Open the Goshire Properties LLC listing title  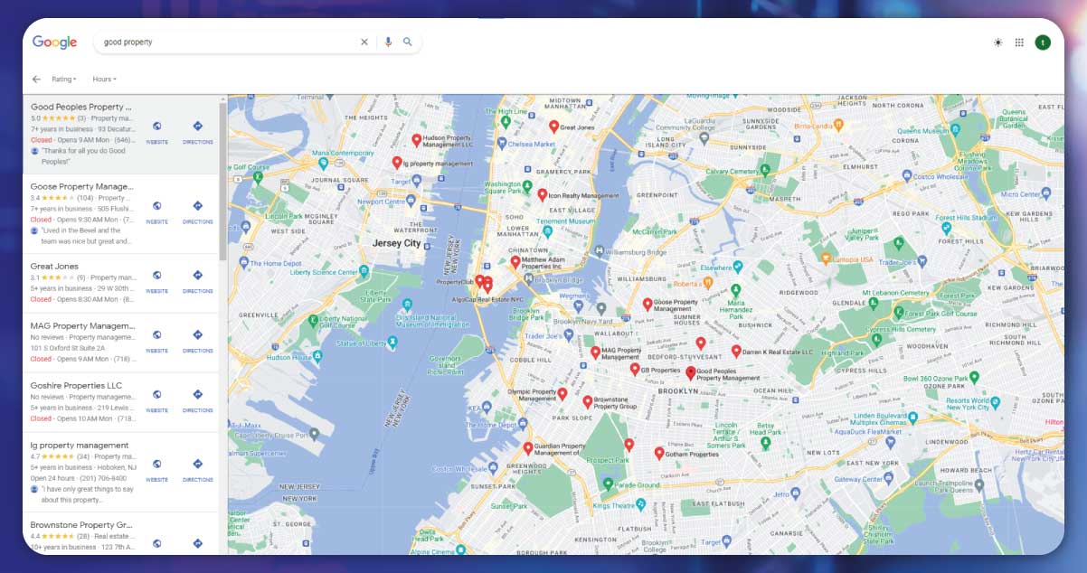tap(76, 386)
